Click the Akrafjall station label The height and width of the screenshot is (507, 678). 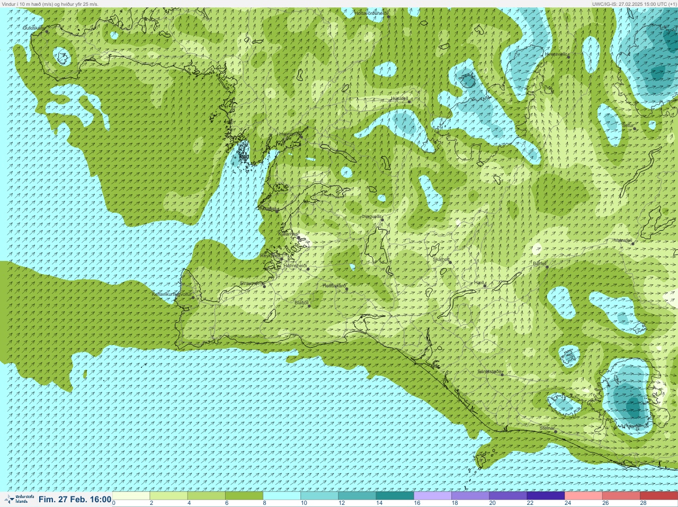pos(269,209)
